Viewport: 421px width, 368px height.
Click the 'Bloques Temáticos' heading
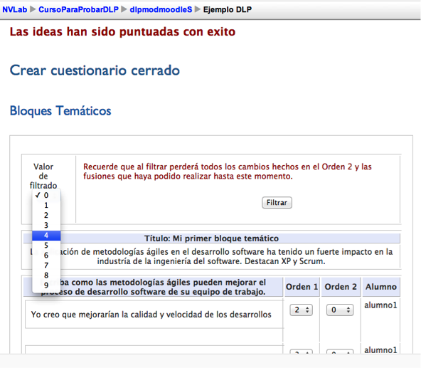click(60, 111)
